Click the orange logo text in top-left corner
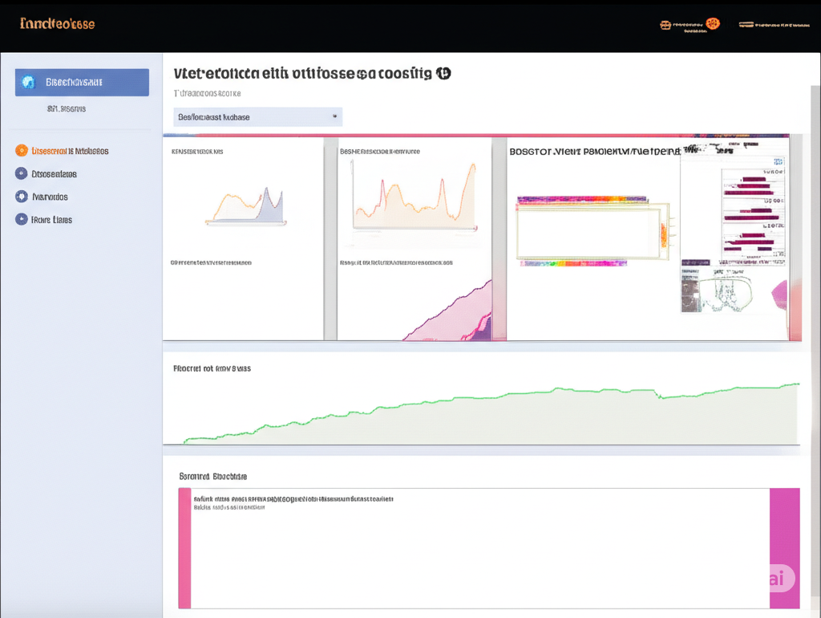This screenshot has height=618, width=821. coord(58,23)
